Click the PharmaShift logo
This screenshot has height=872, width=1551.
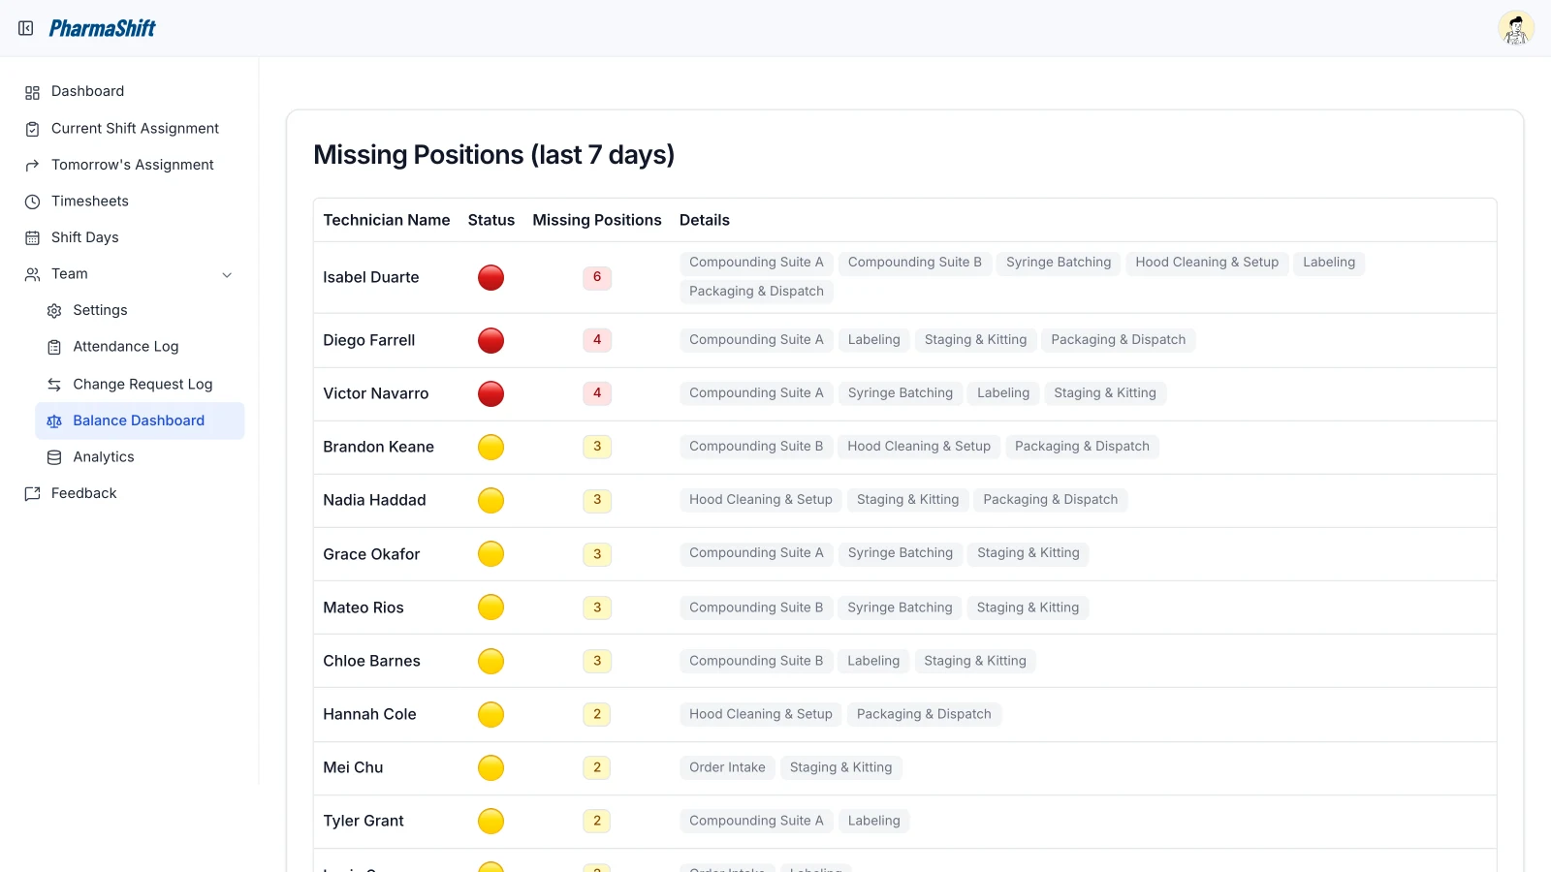coord(102,28)
